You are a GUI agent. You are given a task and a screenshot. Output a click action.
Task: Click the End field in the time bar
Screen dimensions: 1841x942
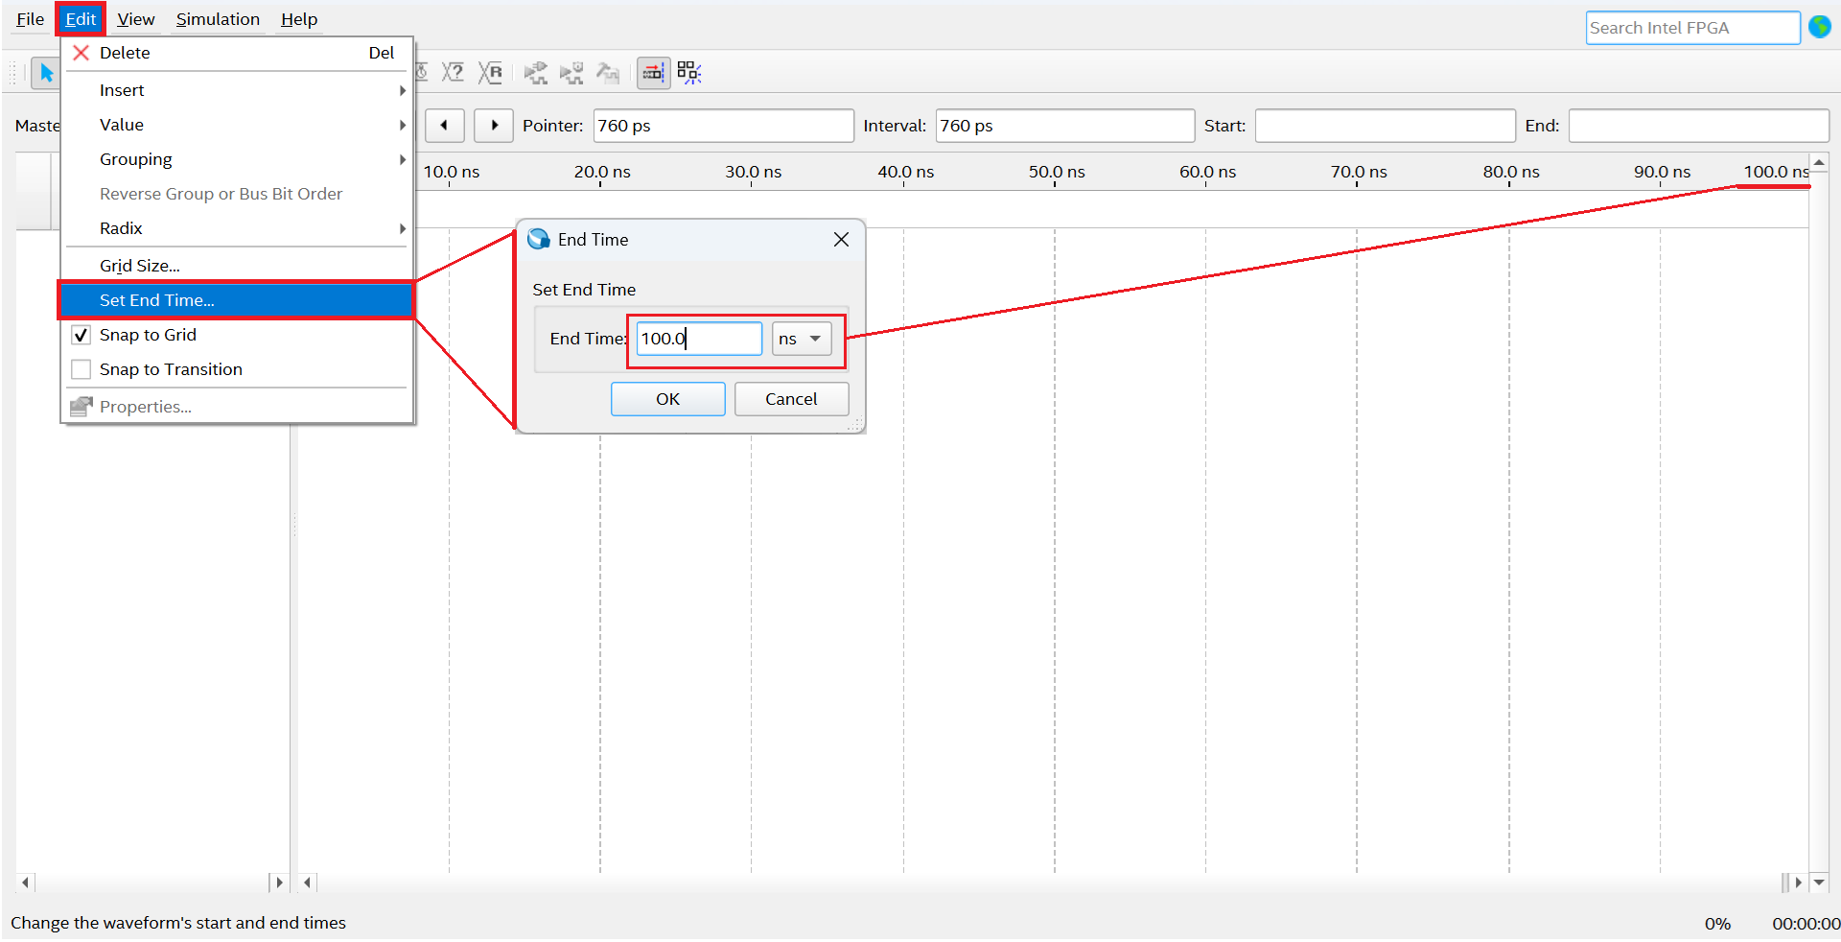coord(1699,126)
